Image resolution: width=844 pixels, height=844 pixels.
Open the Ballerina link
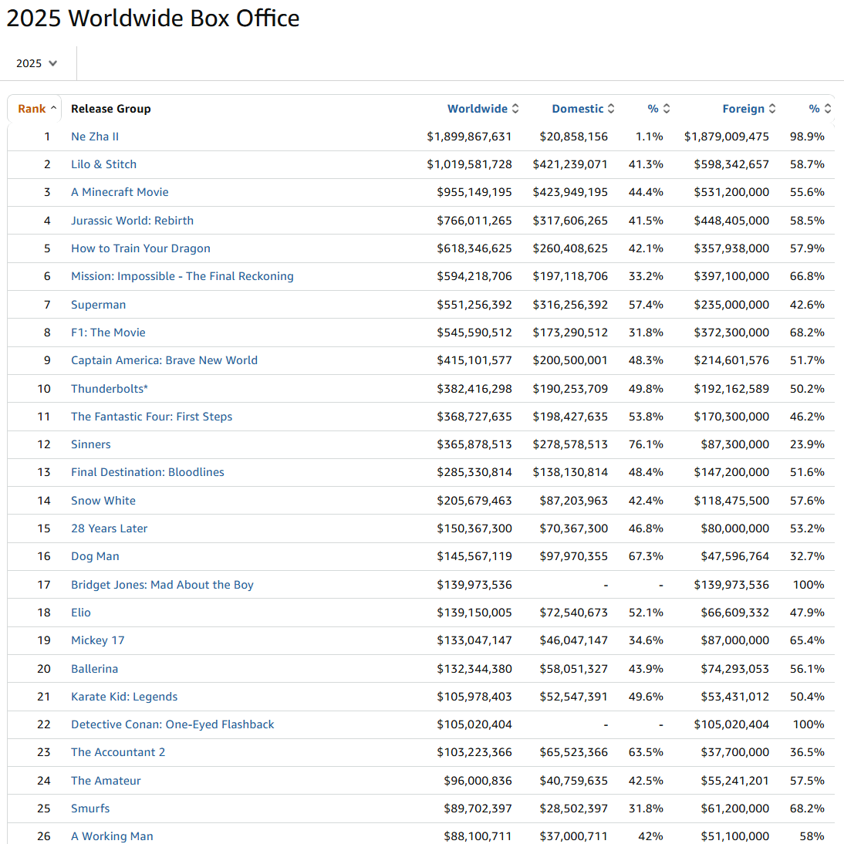click(x=95, y=669)
